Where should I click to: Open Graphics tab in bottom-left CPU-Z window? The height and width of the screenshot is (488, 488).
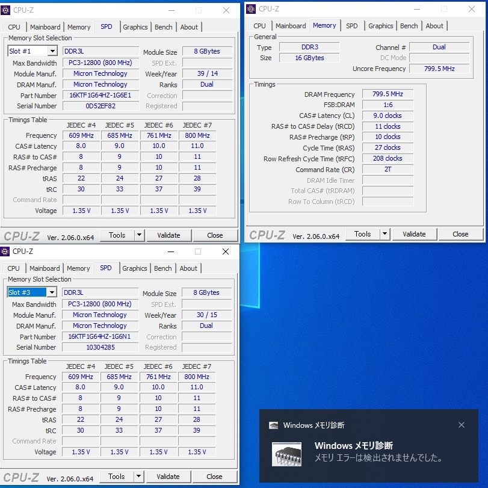point(134,268)
